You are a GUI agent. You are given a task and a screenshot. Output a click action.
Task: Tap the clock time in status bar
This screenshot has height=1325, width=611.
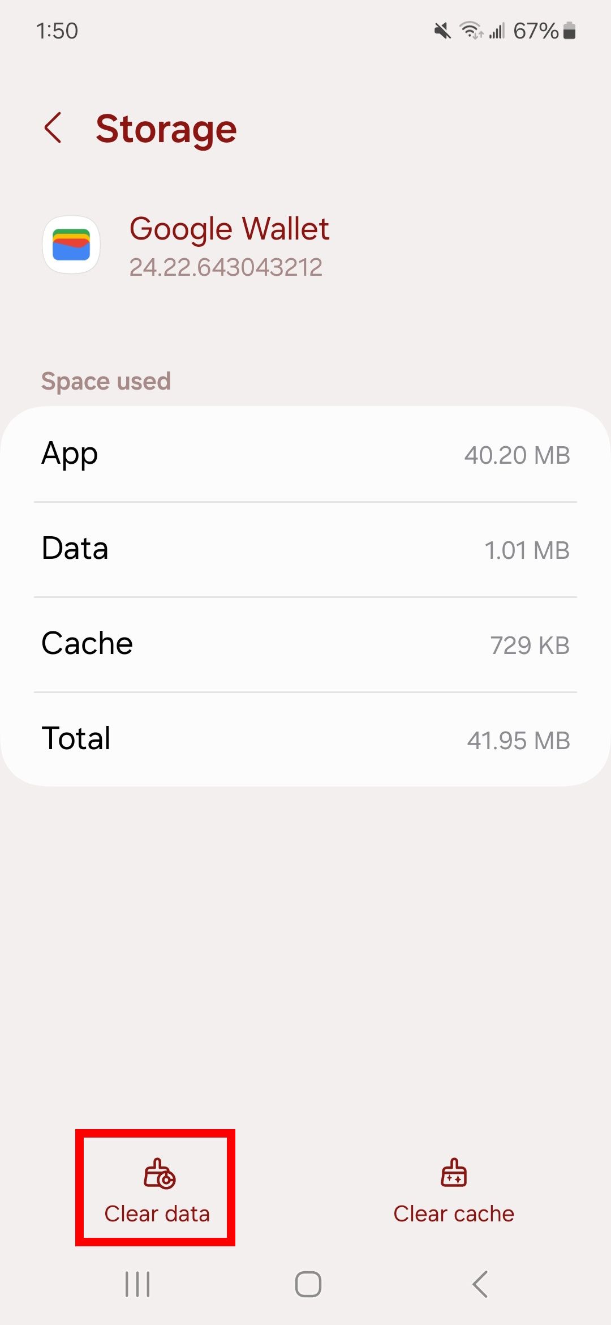tap(57, 31)
